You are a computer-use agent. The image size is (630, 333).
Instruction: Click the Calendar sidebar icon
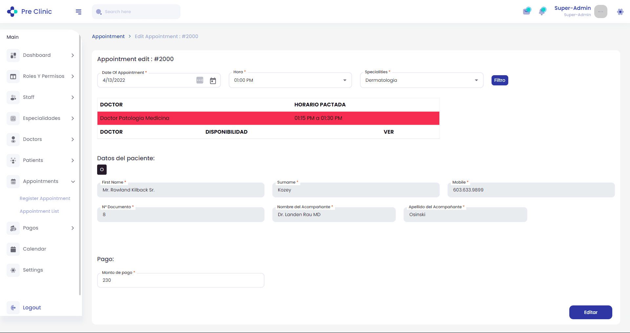tap(13, 249)
